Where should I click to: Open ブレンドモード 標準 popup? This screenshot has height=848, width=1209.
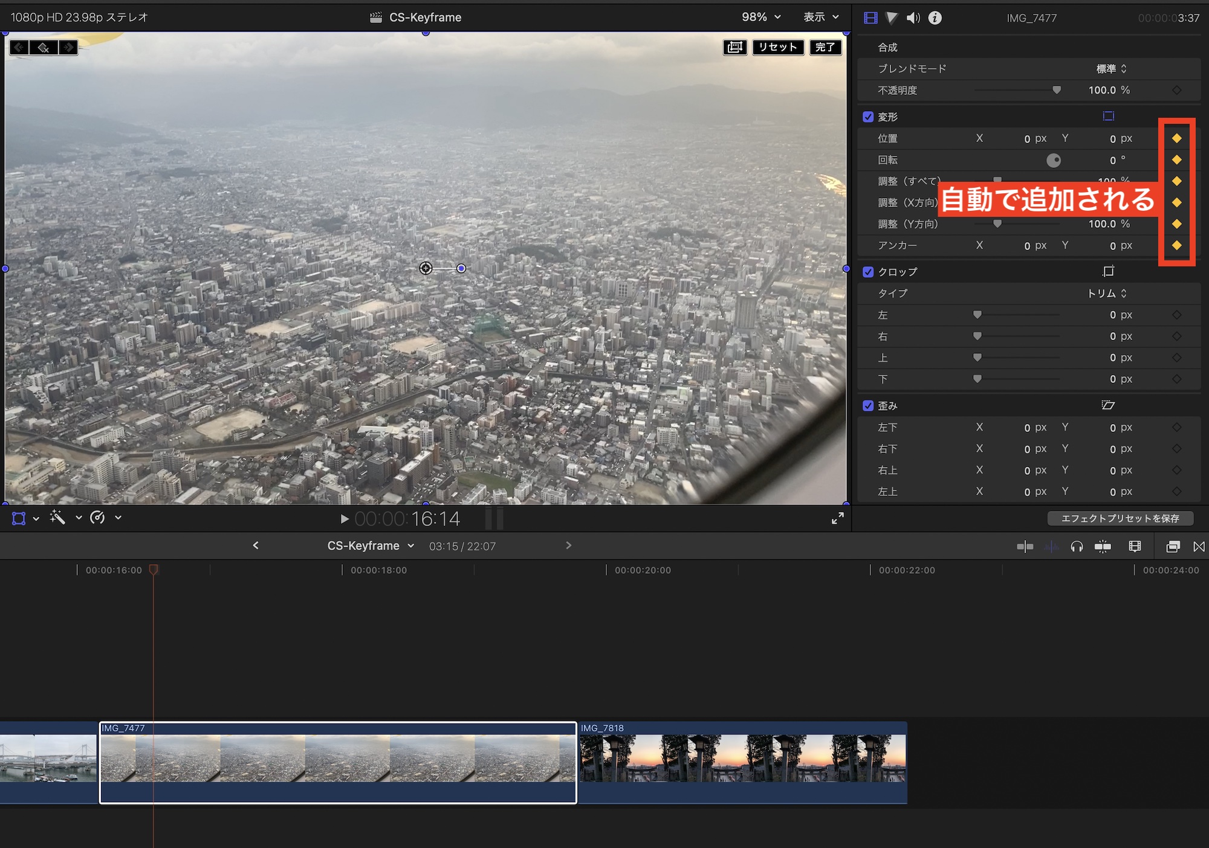click(x=1111, y=69)
